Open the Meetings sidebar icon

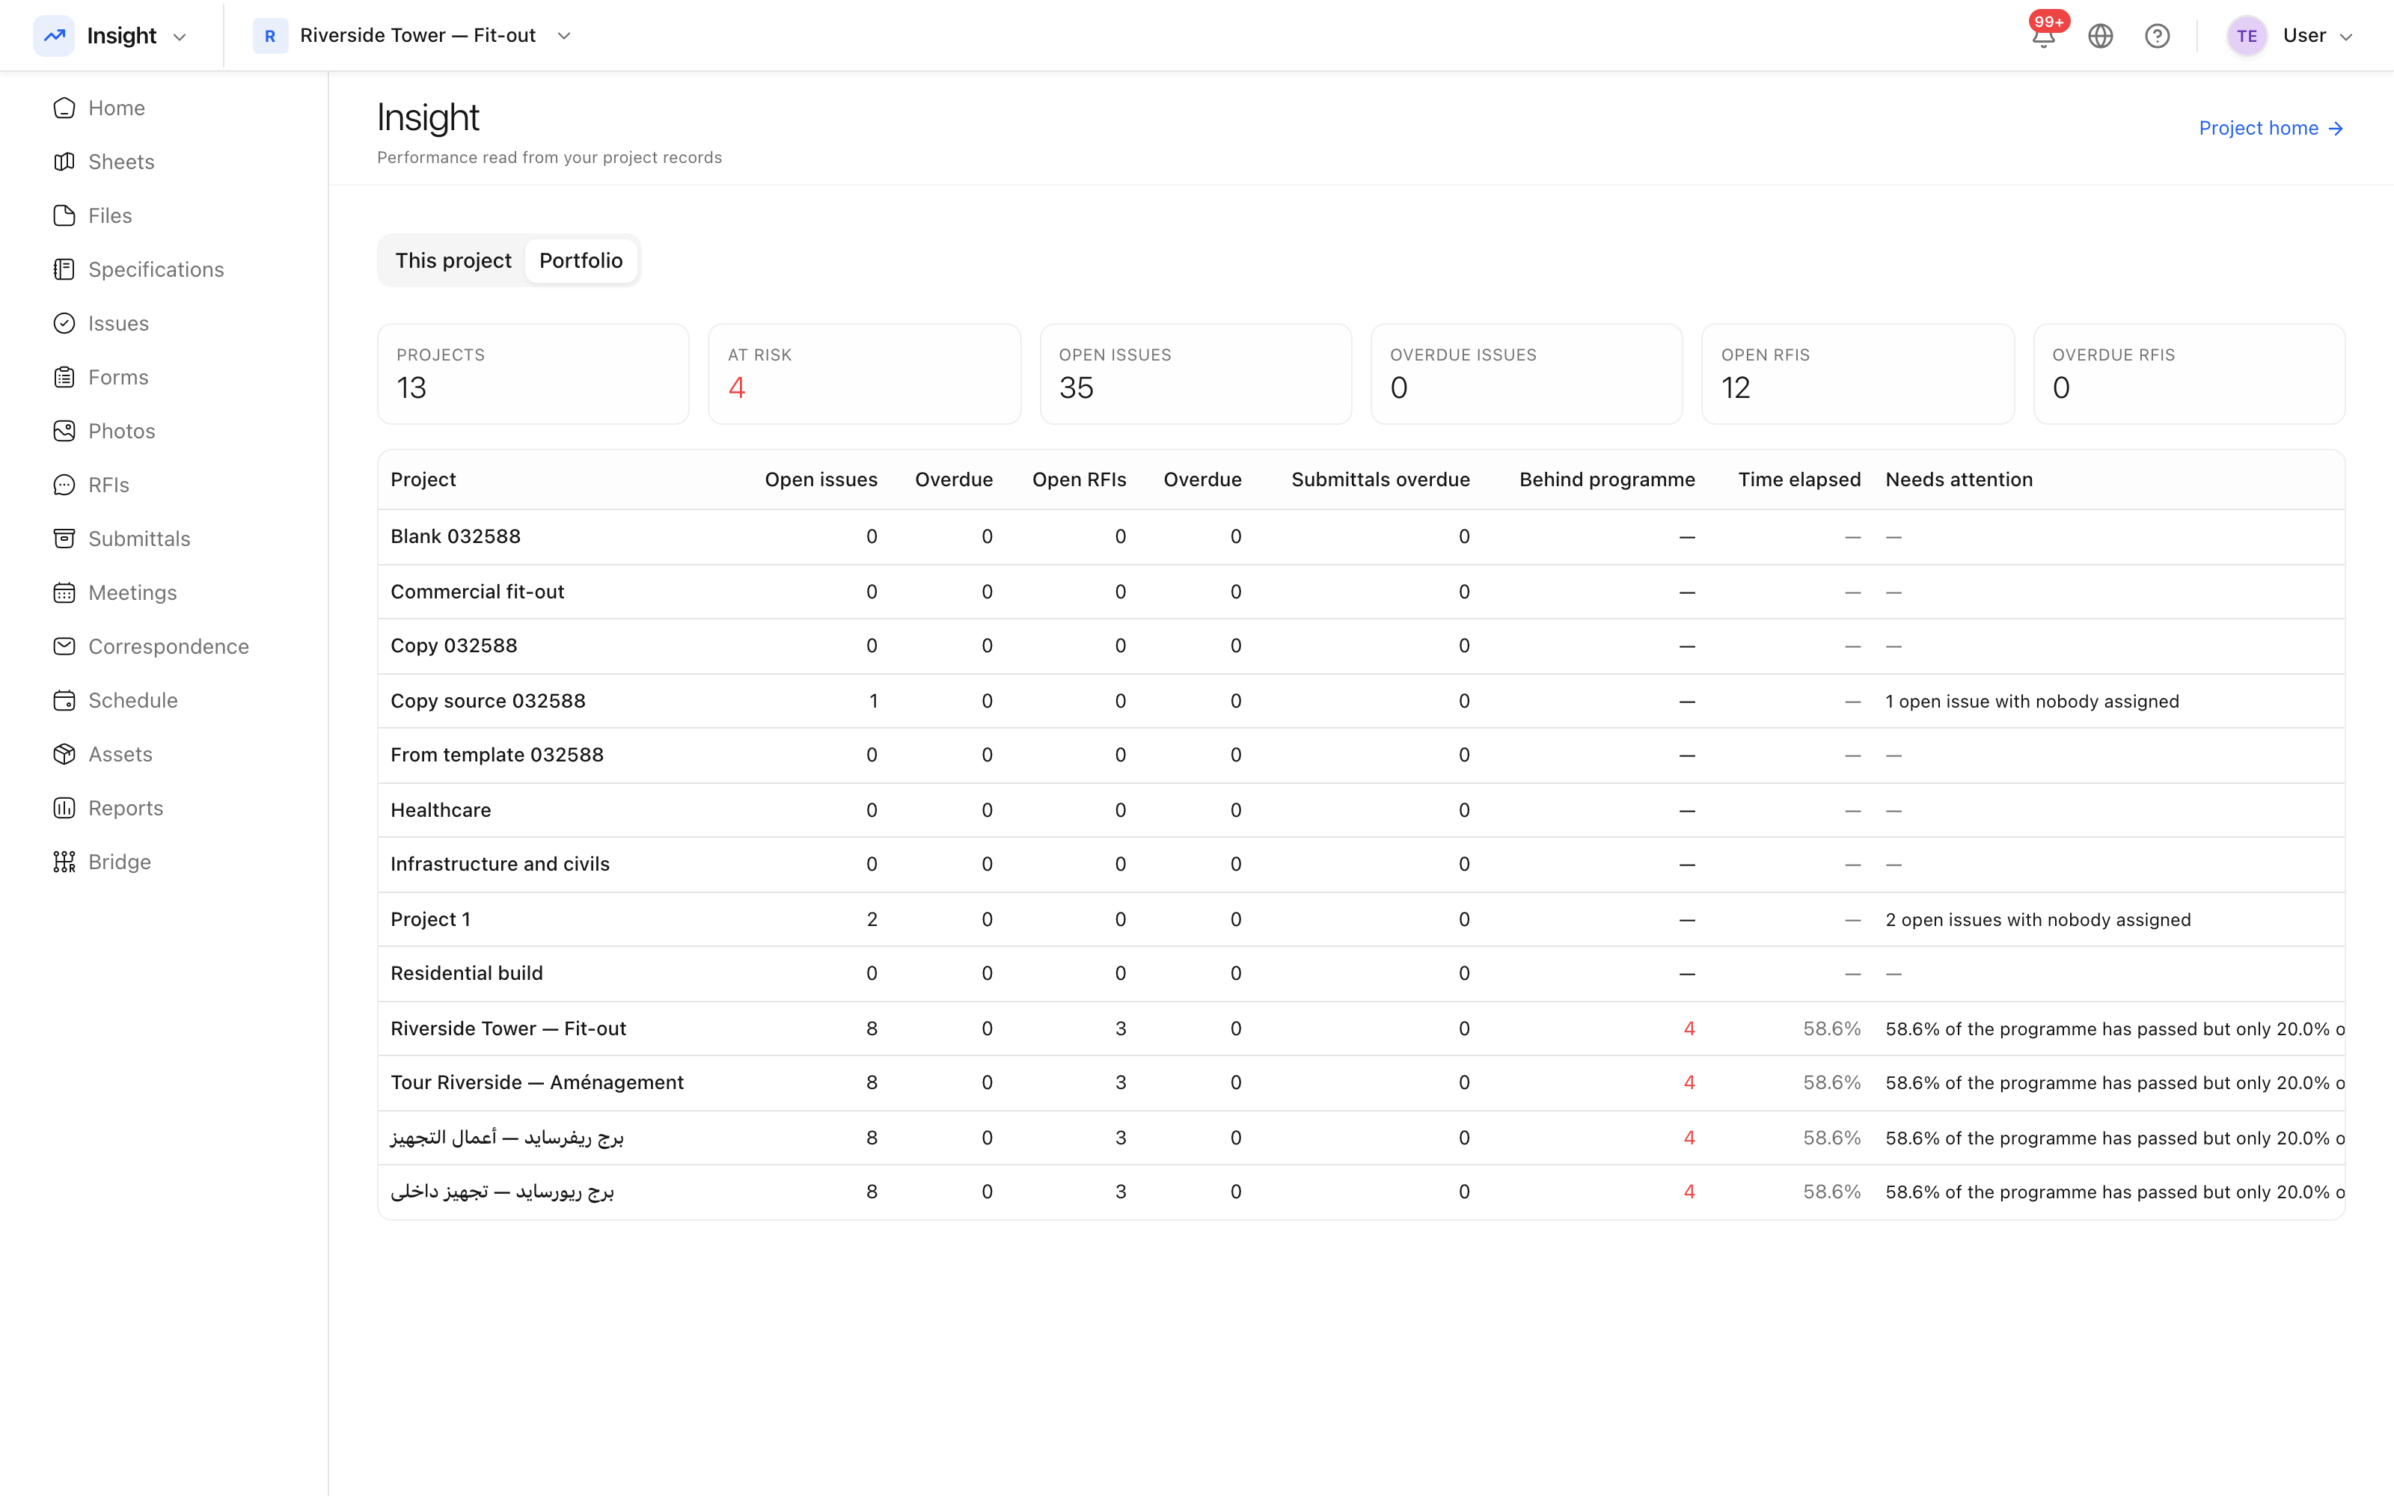64,592
